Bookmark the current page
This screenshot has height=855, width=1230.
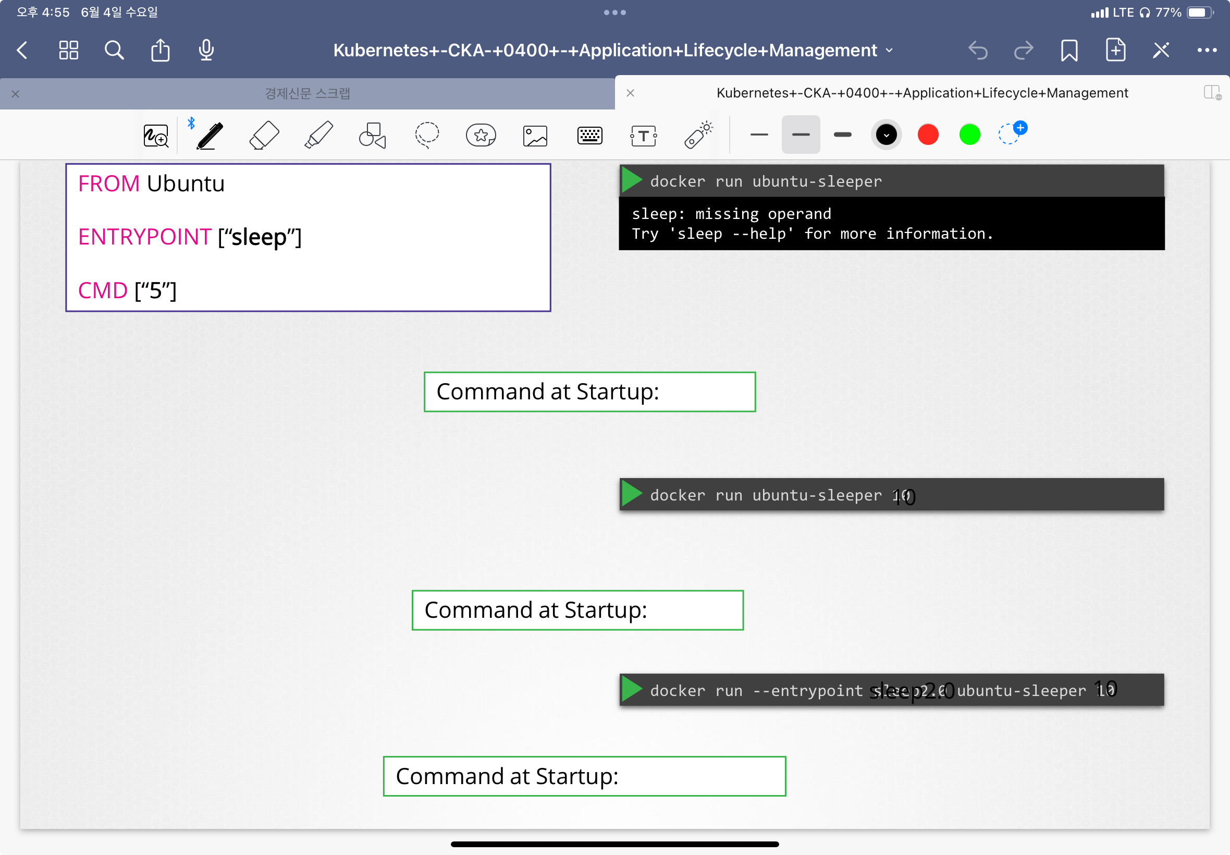pyautogui.click(x=1069, y=51)
